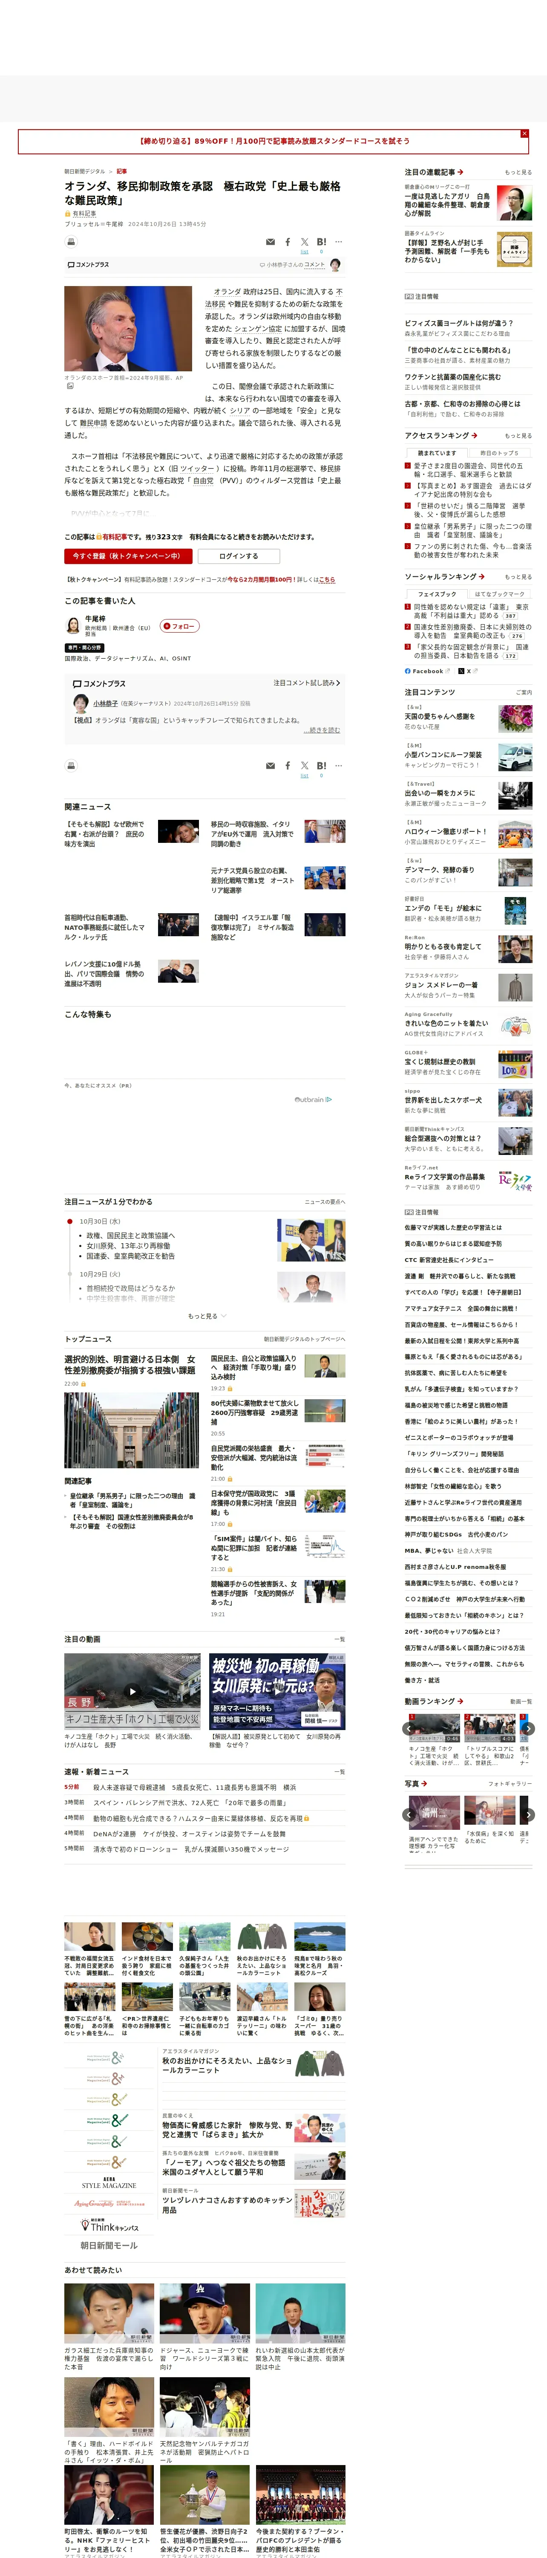This screenshot has width=547, height=2558.
Task: Open 朝日新聞デジタルのトップページへ link
Action: tap(304, 1339)
